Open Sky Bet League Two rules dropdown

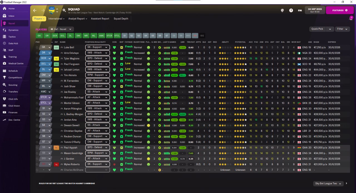pyautogui.click(x=328, y=184)
